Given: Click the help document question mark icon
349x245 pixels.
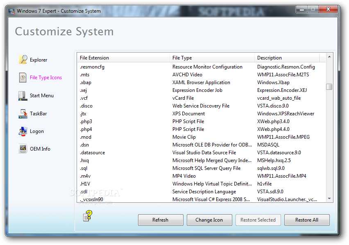Looking at the screenshot, I should (88, 216).
